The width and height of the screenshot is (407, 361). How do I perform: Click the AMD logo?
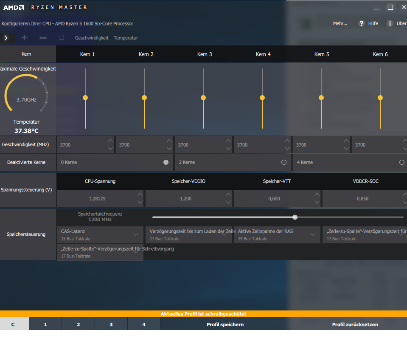14,8
